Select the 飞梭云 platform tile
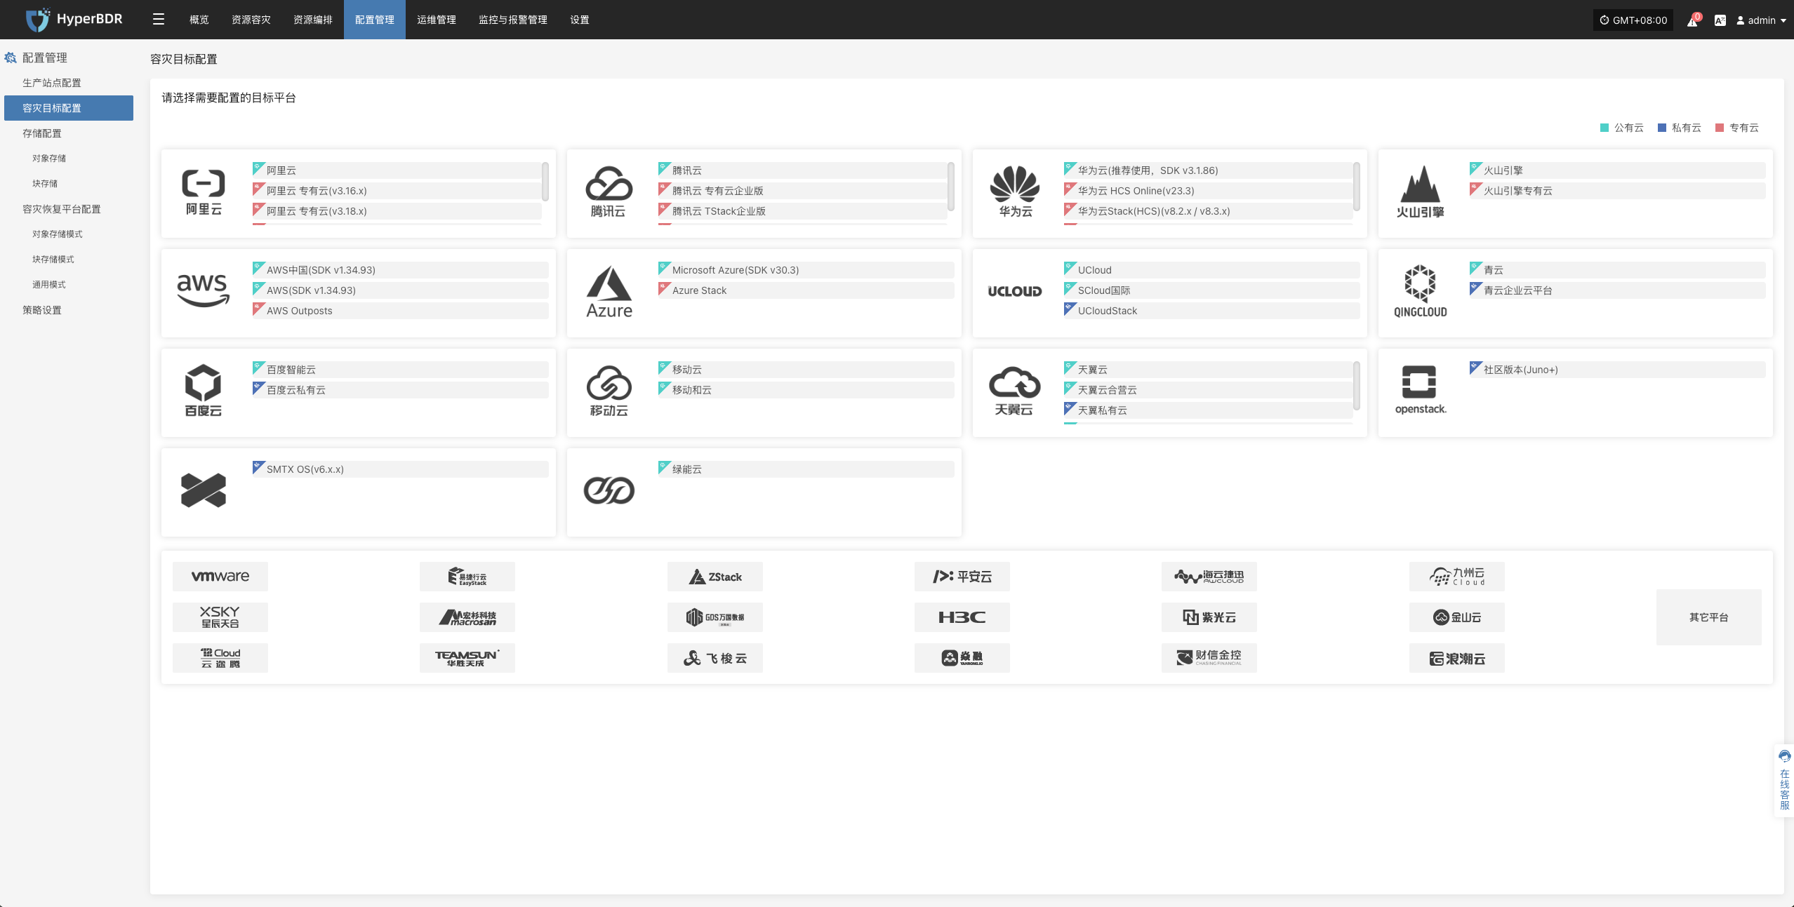The width and height of the screenshot is (1794, 907). coord(715,658)
